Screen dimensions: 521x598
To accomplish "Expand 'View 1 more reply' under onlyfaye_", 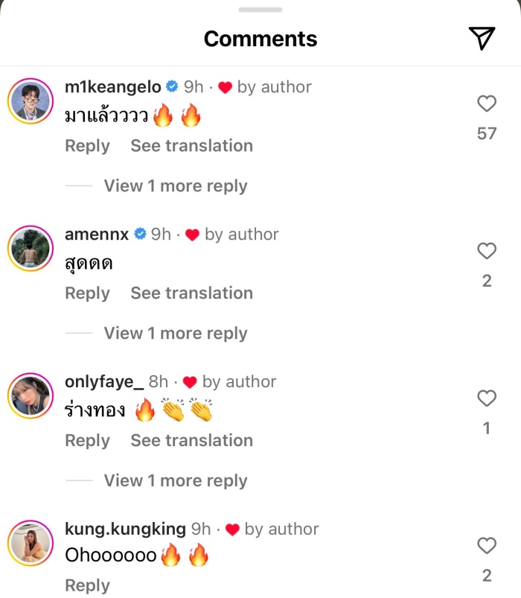I will pyautogui.click(x=175, y=481).
